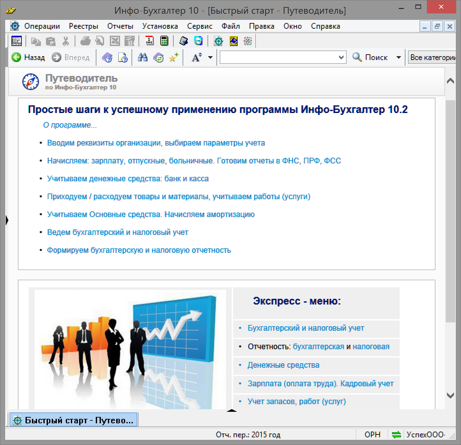This screenshot has height=445, width=461.
Task: Open Учитываем денежные средства link
Action: (128, 179)
